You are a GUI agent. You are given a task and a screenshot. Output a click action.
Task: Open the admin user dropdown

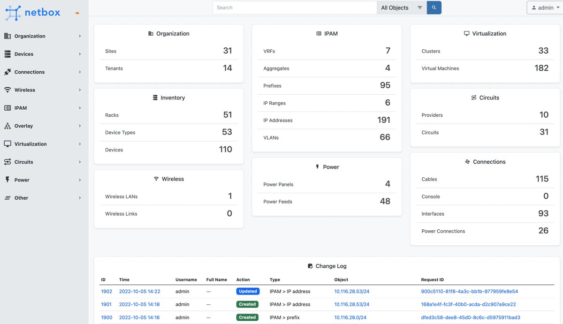(544, 8)
